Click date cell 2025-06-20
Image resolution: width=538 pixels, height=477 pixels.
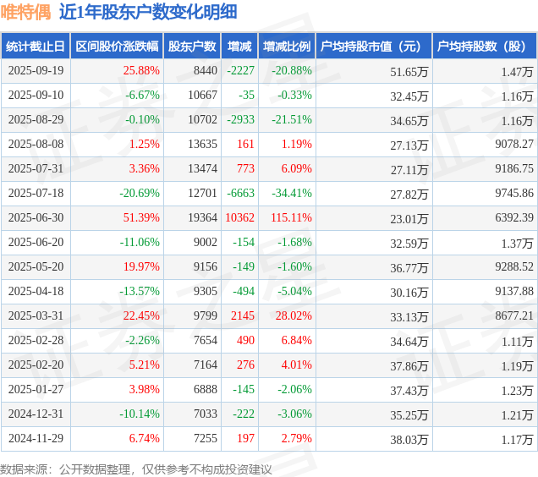pos(36,242)
